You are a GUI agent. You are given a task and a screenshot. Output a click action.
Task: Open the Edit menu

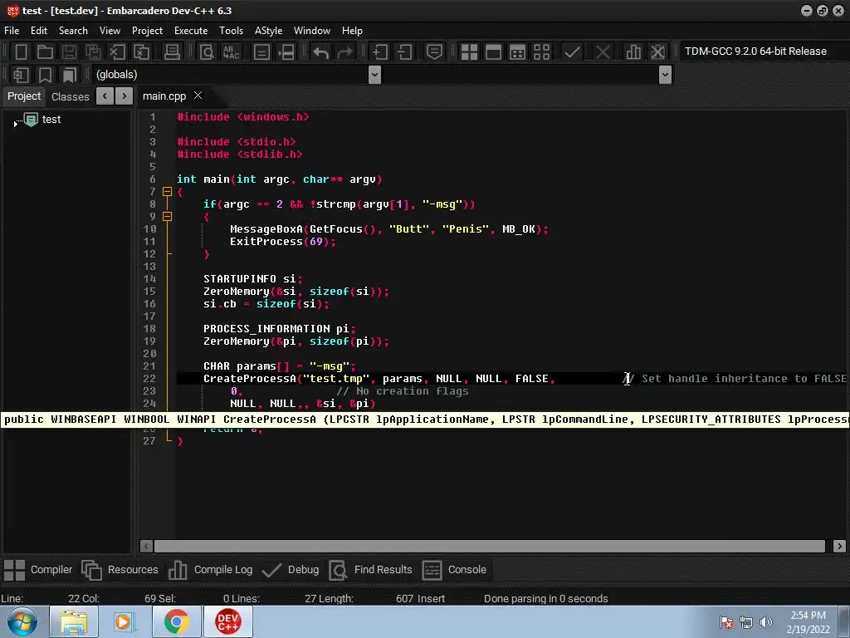click(38, 31)
